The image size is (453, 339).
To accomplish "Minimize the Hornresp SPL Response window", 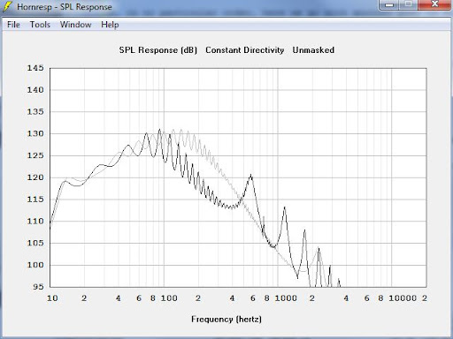I will click(389, 4).
